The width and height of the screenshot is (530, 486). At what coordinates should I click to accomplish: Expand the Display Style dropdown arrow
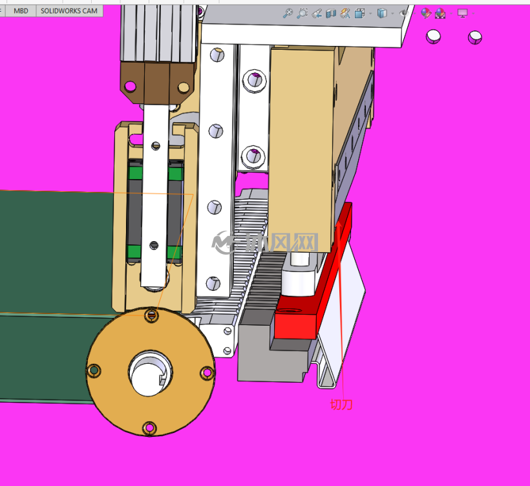coord(392,14)
